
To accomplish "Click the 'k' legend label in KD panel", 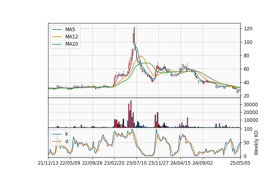I will 66,134.
